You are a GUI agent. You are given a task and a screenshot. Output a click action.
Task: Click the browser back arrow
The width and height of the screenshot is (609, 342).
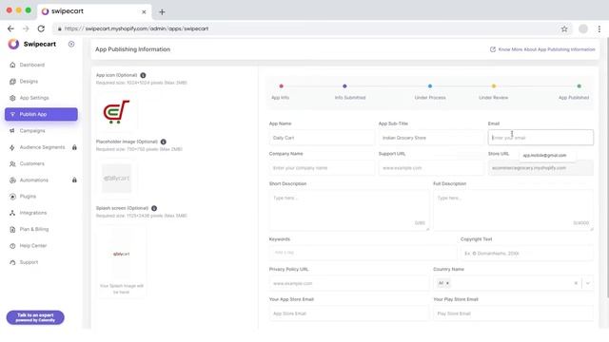coord(10,28)
